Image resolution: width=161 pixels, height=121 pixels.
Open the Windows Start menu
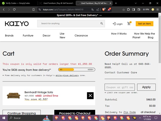pyautogui.click(x=4, y=118)
